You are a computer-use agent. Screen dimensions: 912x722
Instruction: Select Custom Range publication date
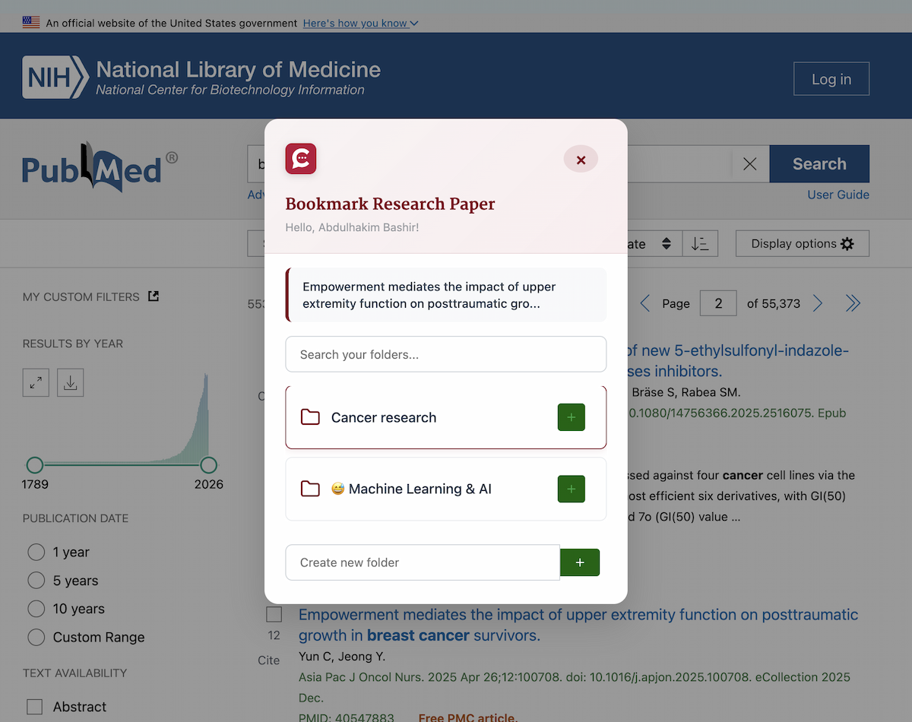pyautogui.click(x=36, y=637)
